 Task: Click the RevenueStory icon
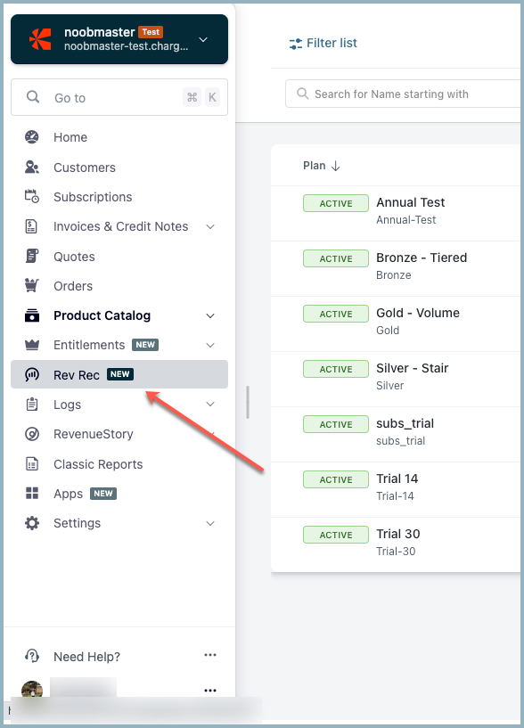click(x=31, y=434)
